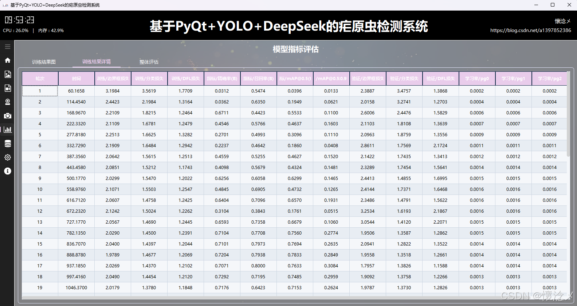Select the precision cell 0.0312

click(x=222, y=91)
